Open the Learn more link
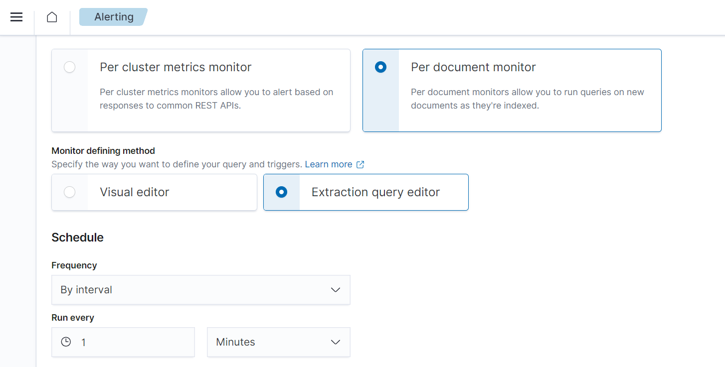This screenshot has height=367, width=725. (329, 164)
